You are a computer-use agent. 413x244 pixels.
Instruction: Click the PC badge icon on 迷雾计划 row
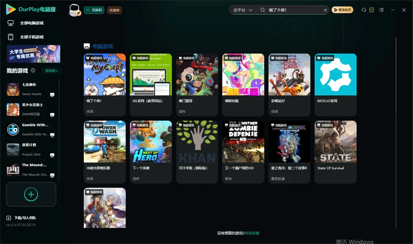tap(52, 155)
